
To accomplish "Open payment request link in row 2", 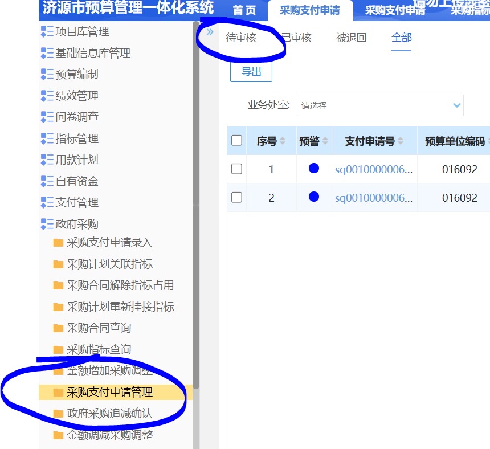I will tap(374, 198).
